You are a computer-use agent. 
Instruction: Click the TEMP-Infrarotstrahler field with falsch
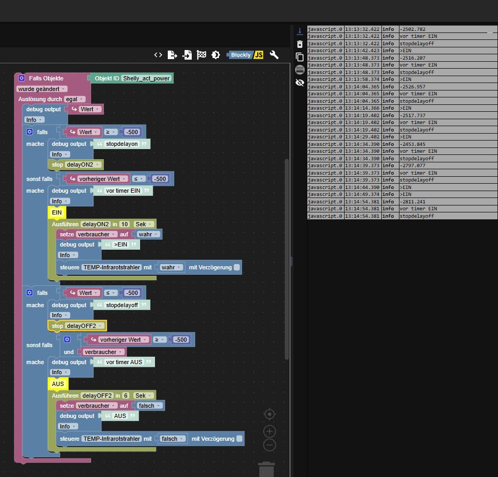tap(111, 439)
